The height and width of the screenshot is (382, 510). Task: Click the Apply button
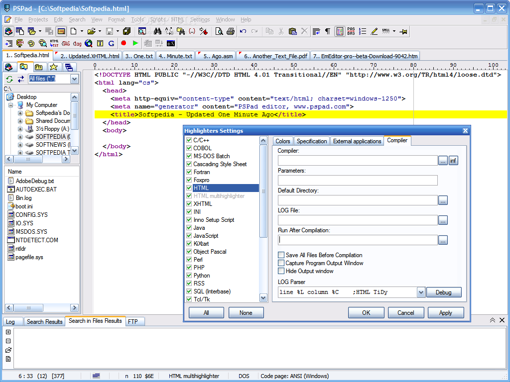[x=446, y=313]
